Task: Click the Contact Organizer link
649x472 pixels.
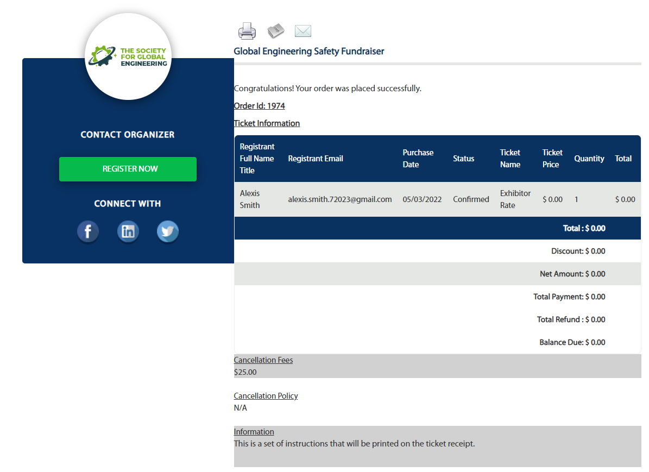Action: click(128, 135)
